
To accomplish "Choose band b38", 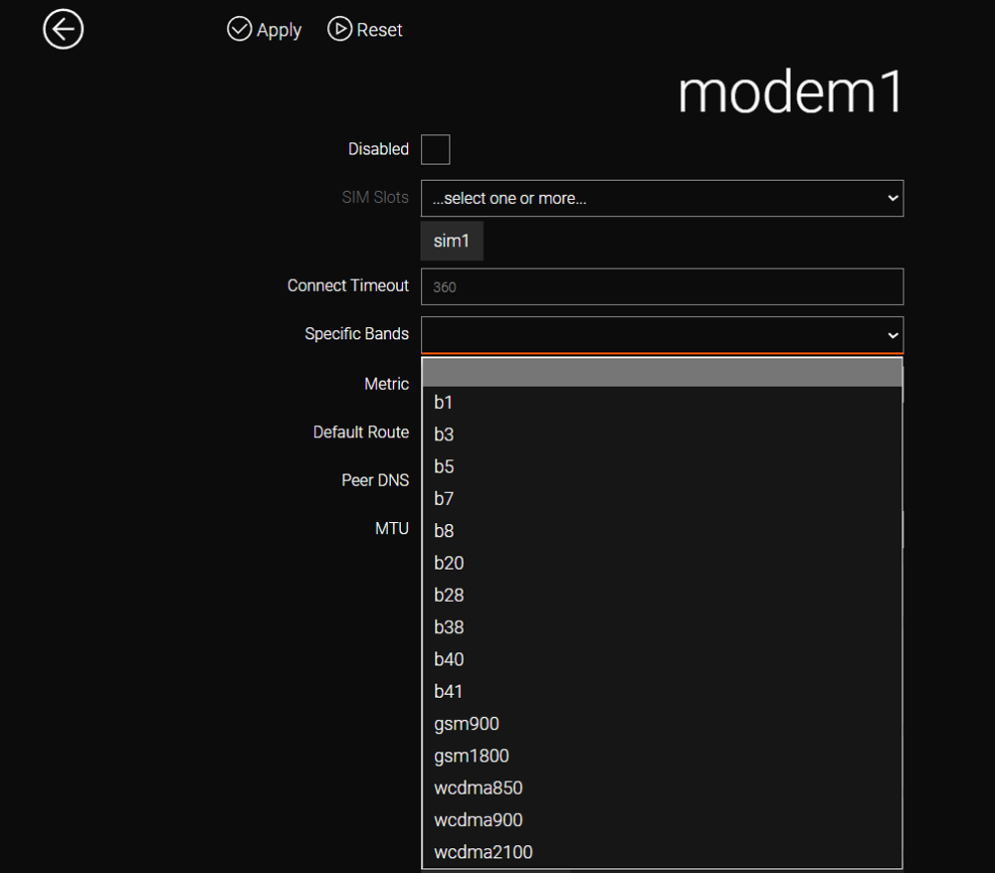I will point(662,627).
